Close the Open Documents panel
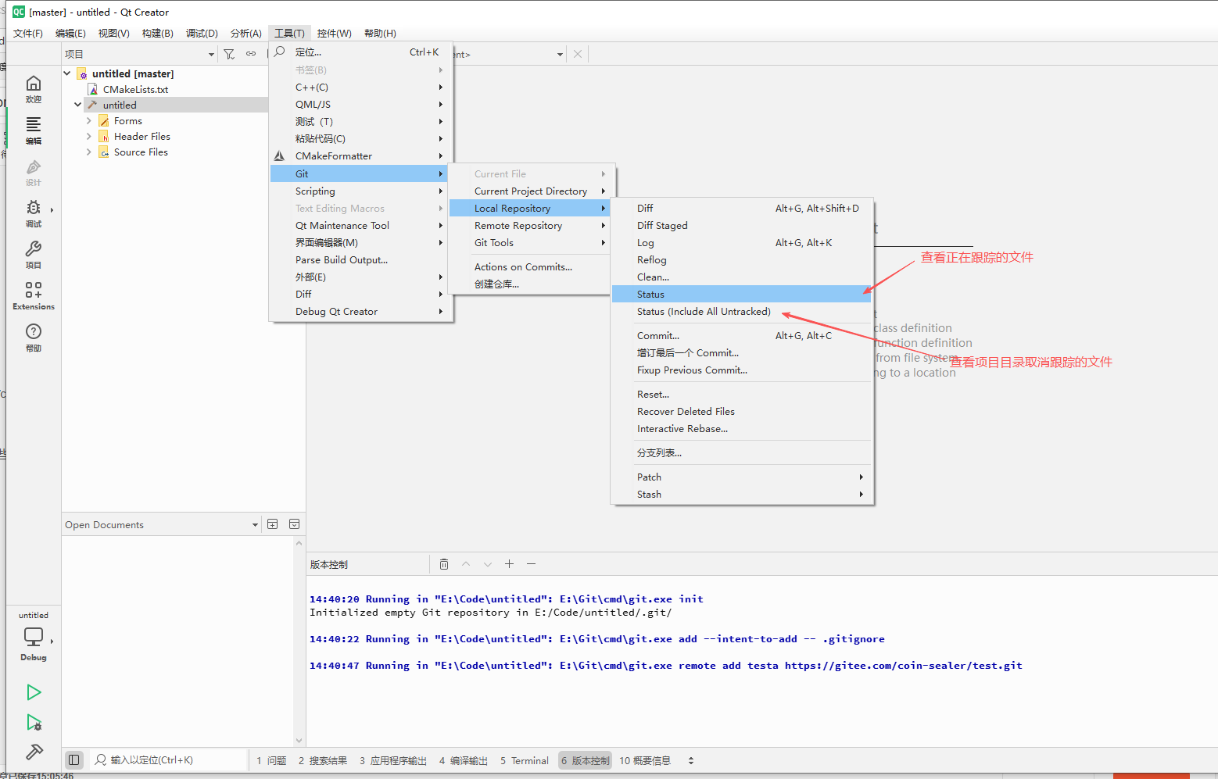Viewport: 1218px width, 779px height. 295,524
